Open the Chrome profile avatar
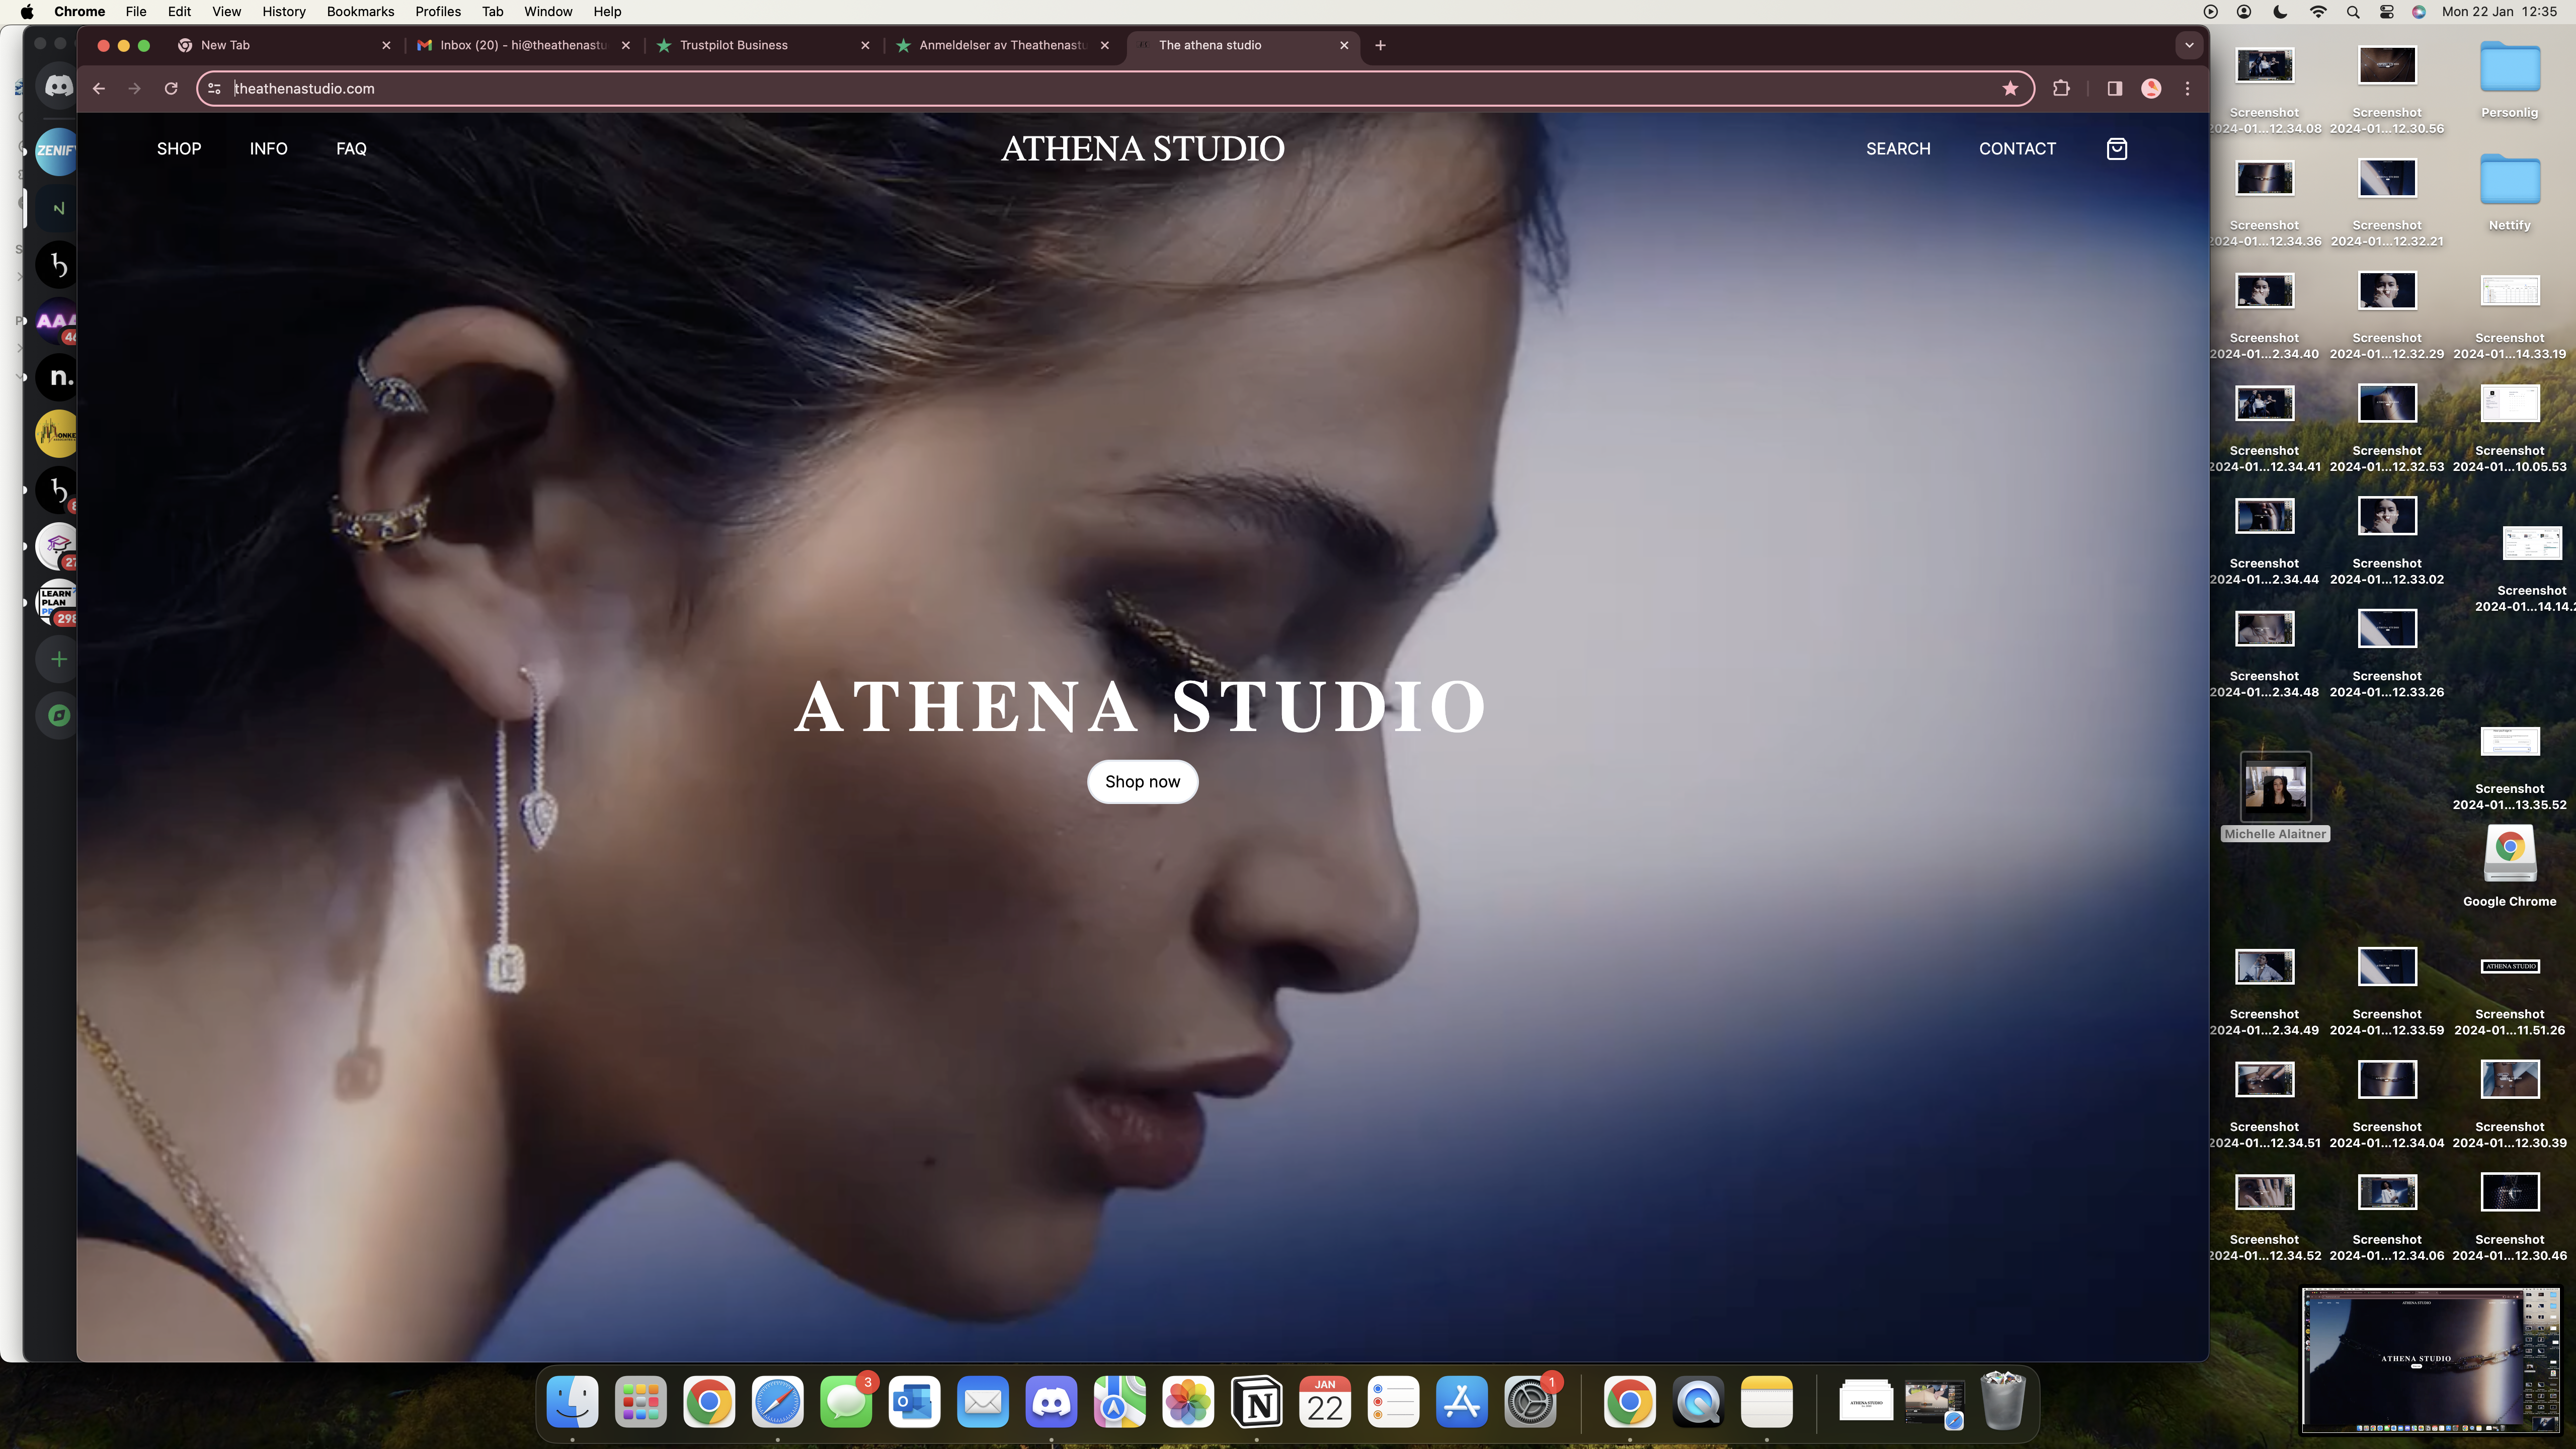The height and width of the screenshot is (1449, 2576). coord(2151,88)
